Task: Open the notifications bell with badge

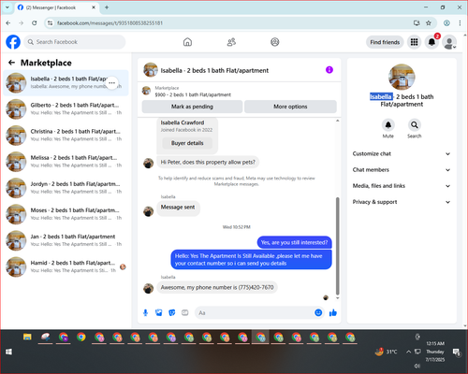Action: pyautogui.click(x=431, y=42)
